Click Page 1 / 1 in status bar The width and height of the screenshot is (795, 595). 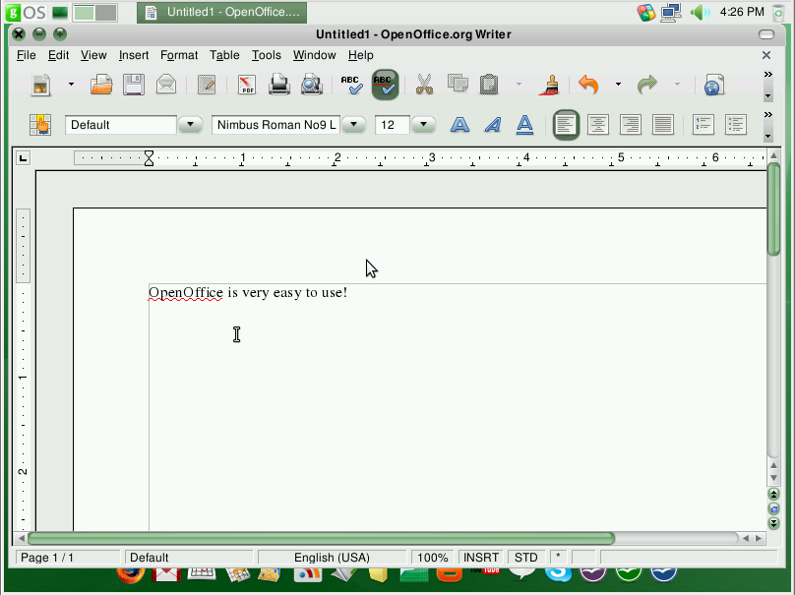coord(68,558)
